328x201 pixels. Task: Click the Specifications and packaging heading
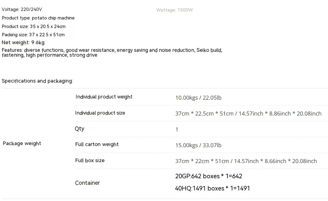[x=37, y=81]
